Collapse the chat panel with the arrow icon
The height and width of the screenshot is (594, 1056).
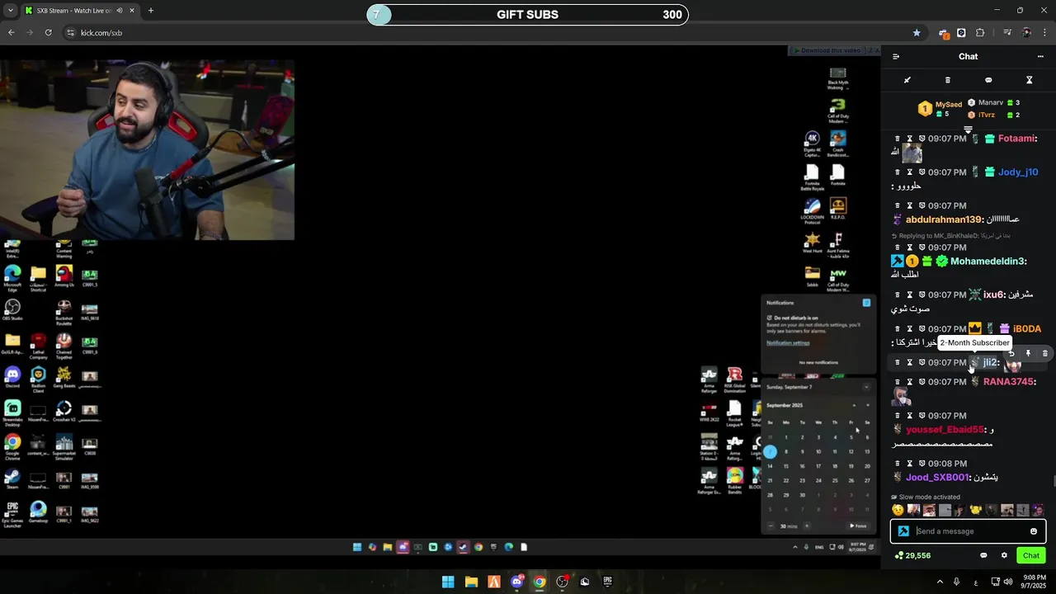pyautogui.click(x=896, y=57)
